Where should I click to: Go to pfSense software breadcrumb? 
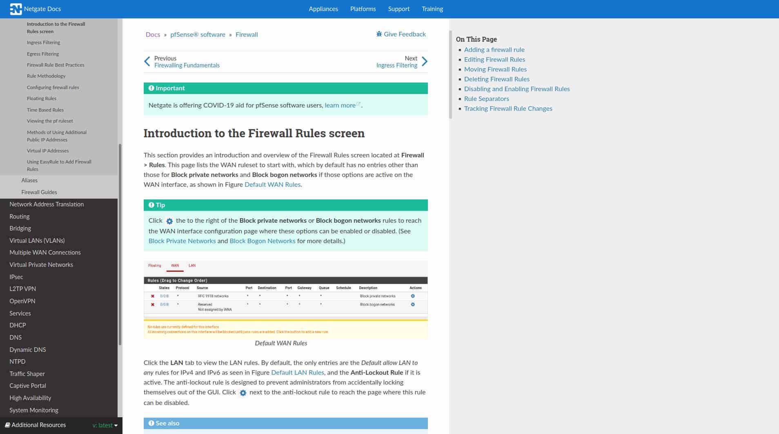tap(198, 34)
